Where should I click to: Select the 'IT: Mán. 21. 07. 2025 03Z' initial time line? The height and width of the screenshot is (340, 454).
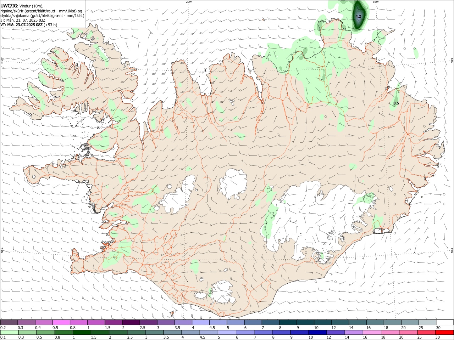[x=22, y=20]
